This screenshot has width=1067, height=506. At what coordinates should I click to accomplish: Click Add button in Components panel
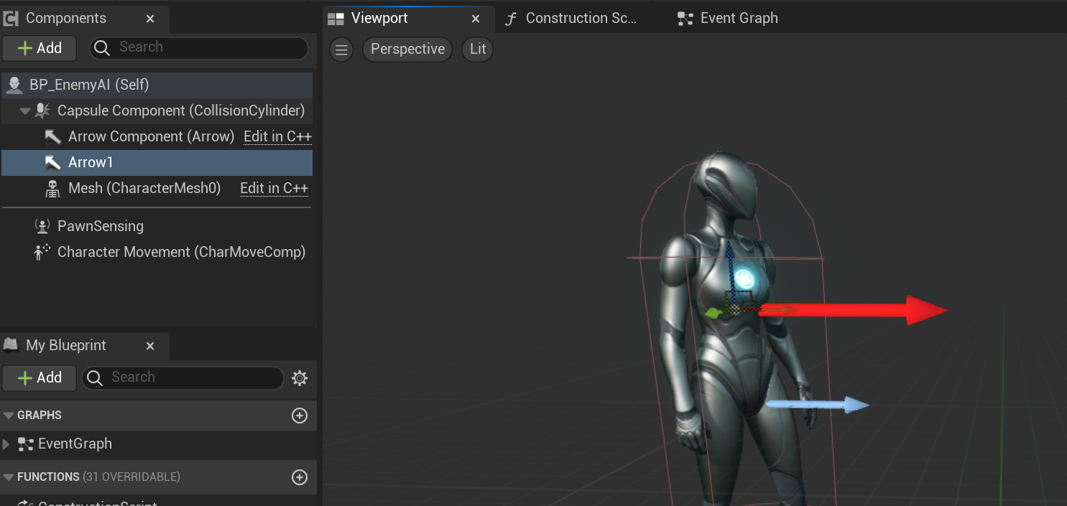click(x=40, y=48)
